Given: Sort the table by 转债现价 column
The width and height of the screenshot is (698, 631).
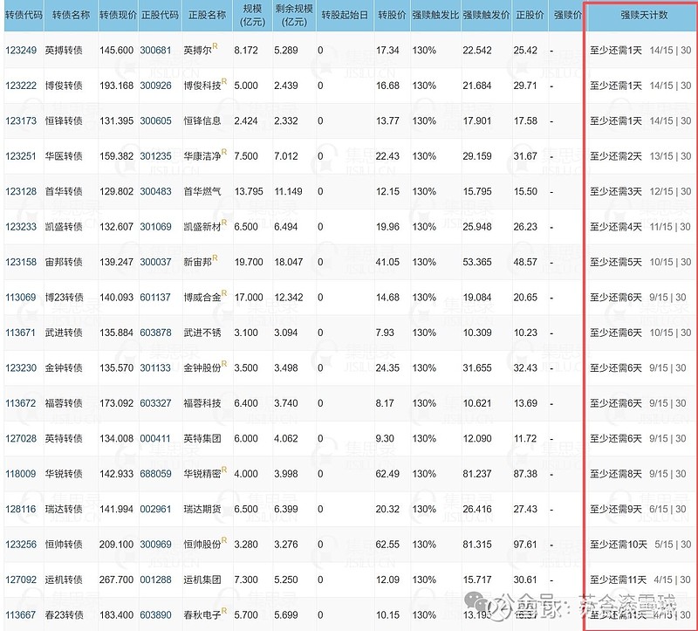Looking at the screenshot, I should click(120, 15).
